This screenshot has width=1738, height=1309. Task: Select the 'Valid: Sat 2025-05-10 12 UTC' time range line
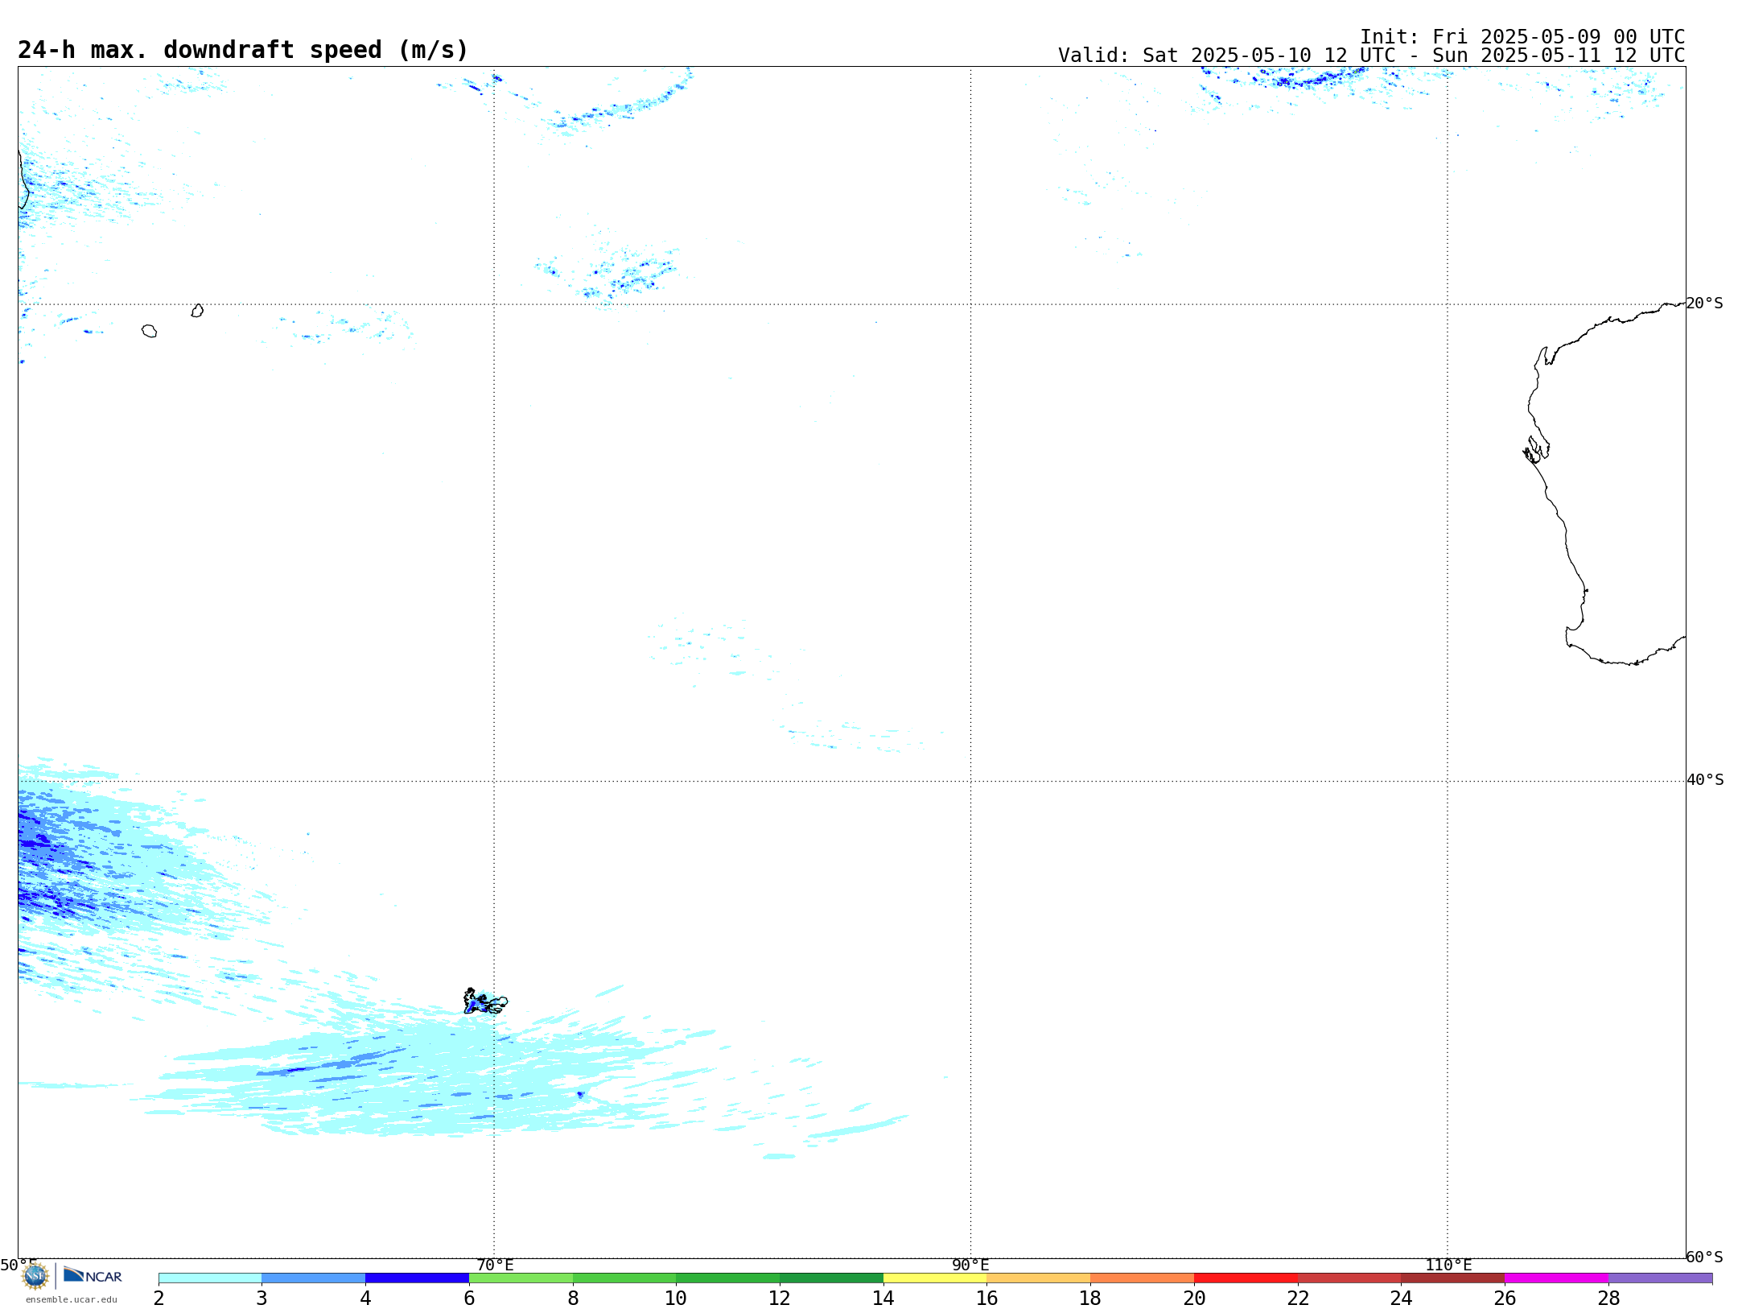tap(1371, 56)
